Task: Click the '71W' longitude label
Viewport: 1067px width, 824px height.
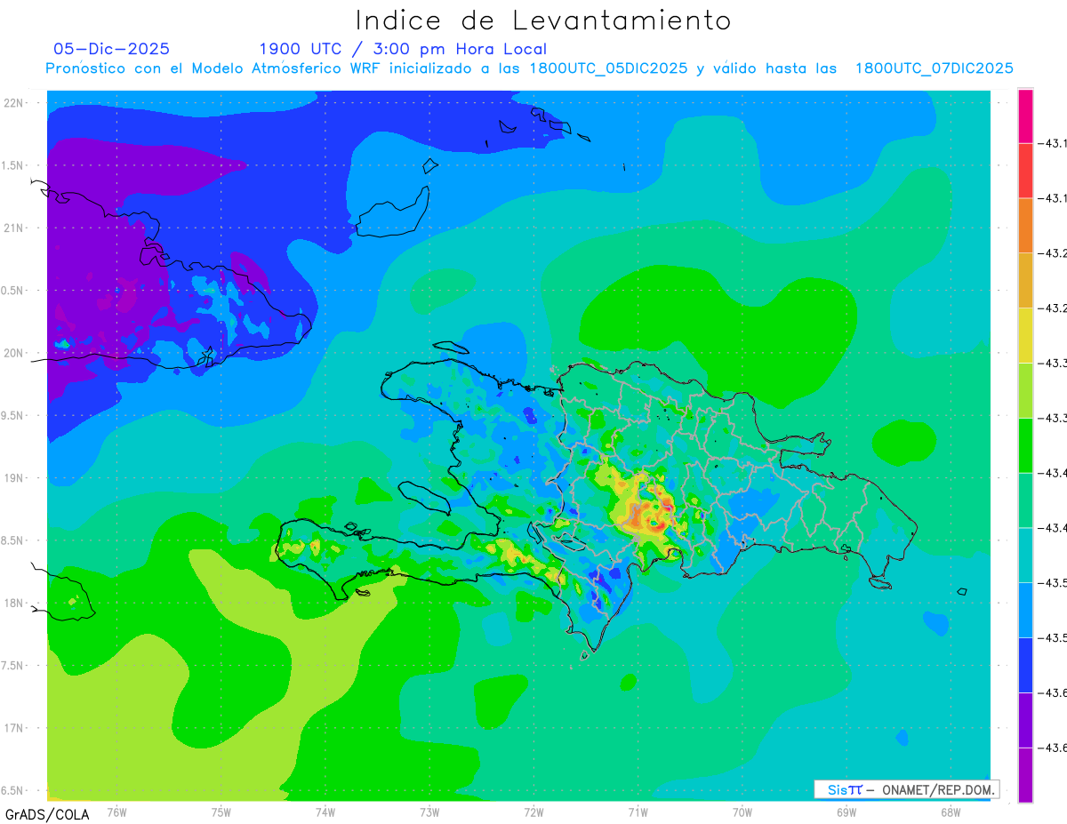Action: tap(638, 812)
